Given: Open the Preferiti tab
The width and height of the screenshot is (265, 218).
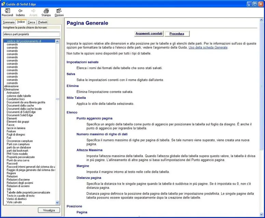Looking at the screenshot, I should point(43,22).
